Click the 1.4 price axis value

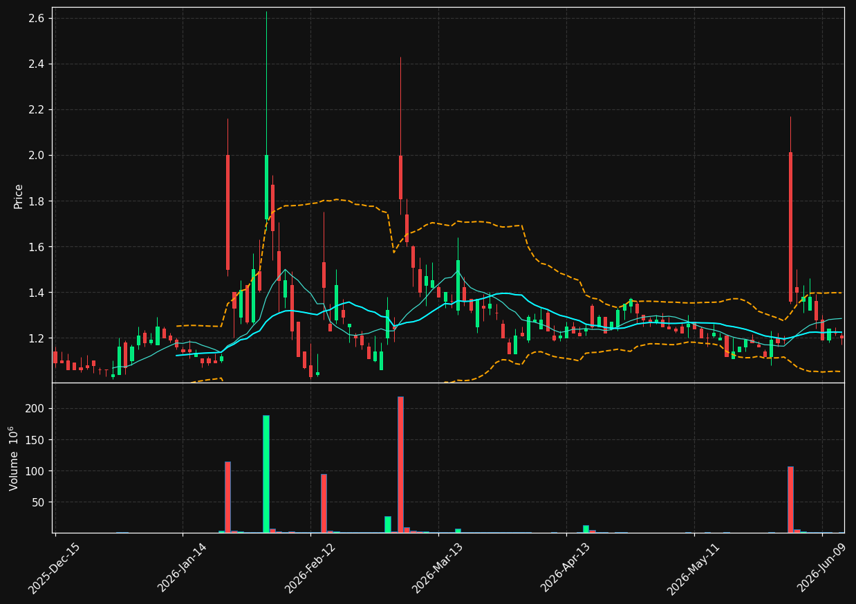(37, 292)
